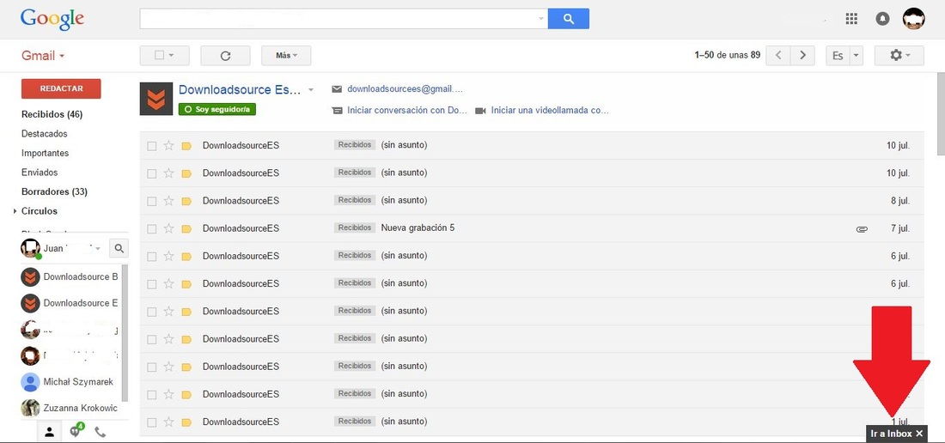Viewport: 945px width, 443px height.
Task: Click importance marker on Nueva grabación 5
Action: pos(186,228)
